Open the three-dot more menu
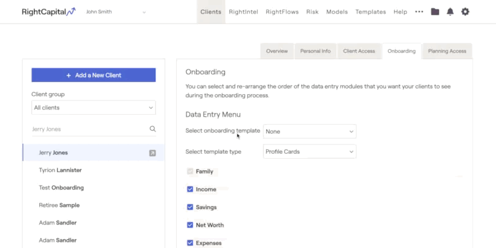 pyautogui.click(x=419, y=12)
